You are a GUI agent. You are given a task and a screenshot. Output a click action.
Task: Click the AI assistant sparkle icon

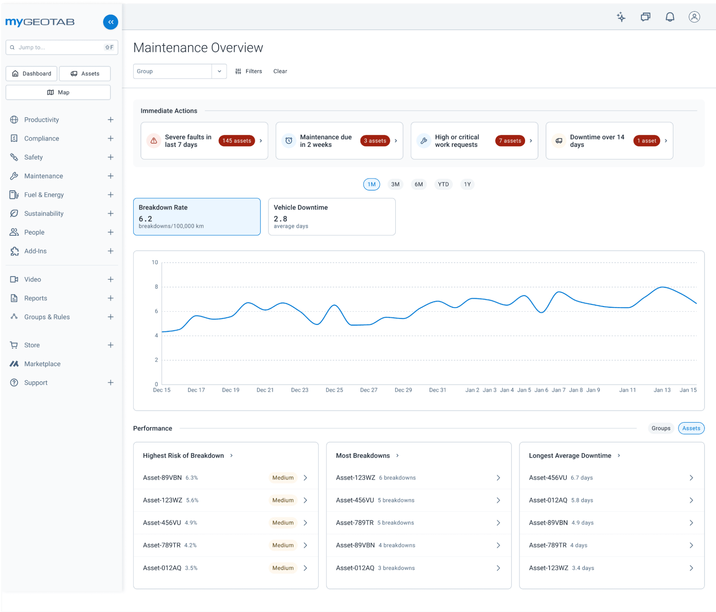point(621,17)
